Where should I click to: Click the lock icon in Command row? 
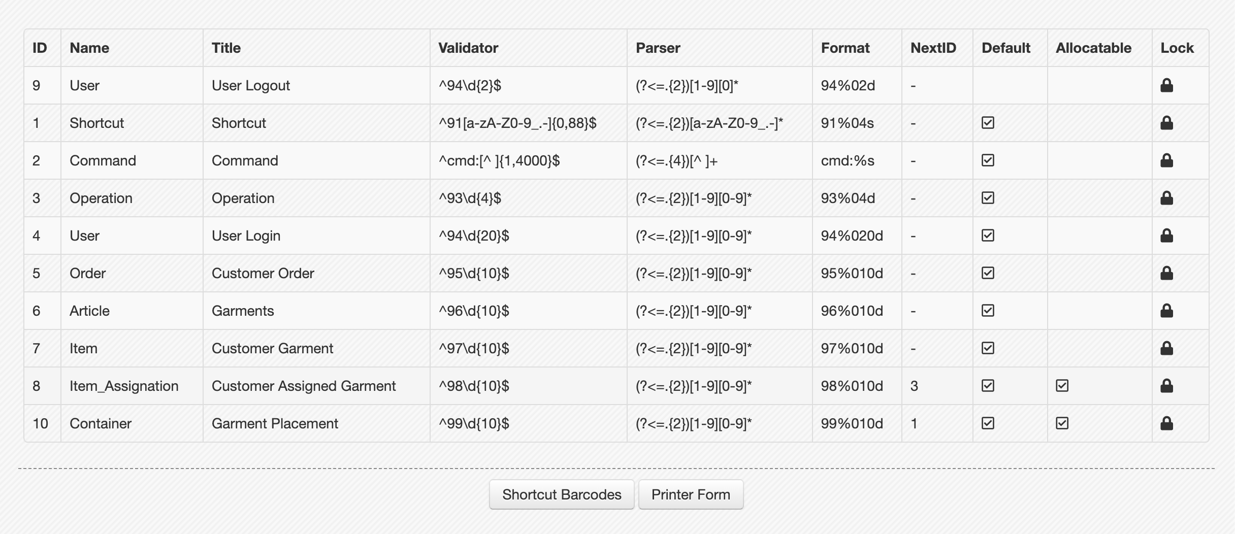pos(1166,160)
